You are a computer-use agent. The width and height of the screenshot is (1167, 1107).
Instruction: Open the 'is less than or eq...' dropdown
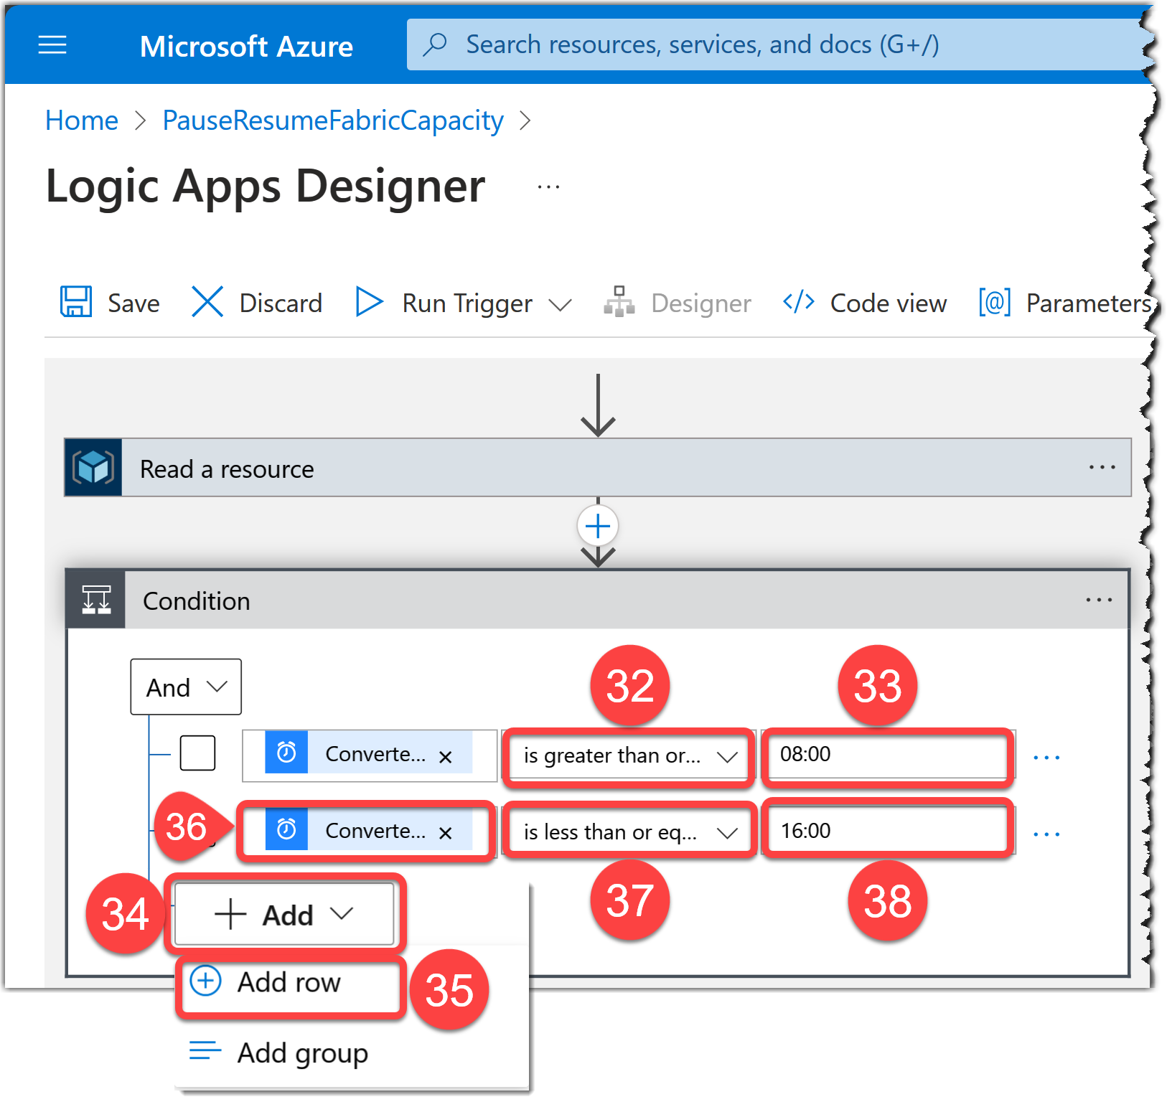point(629,832)
